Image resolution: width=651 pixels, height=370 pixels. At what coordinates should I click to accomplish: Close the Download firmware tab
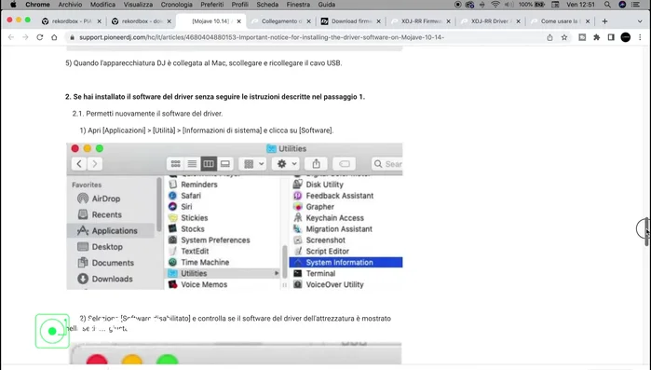point(378,21)
